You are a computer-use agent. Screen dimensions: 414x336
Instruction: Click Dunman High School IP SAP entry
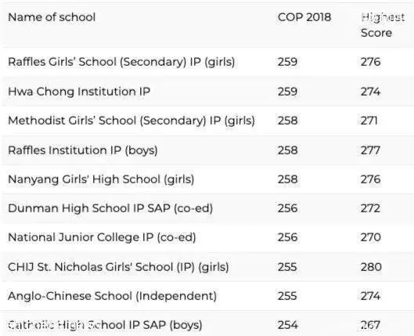pyautogui.click(x=110, y=208)
